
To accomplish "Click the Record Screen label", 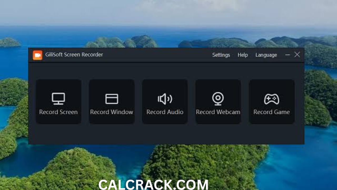I will tap(58, 112).
